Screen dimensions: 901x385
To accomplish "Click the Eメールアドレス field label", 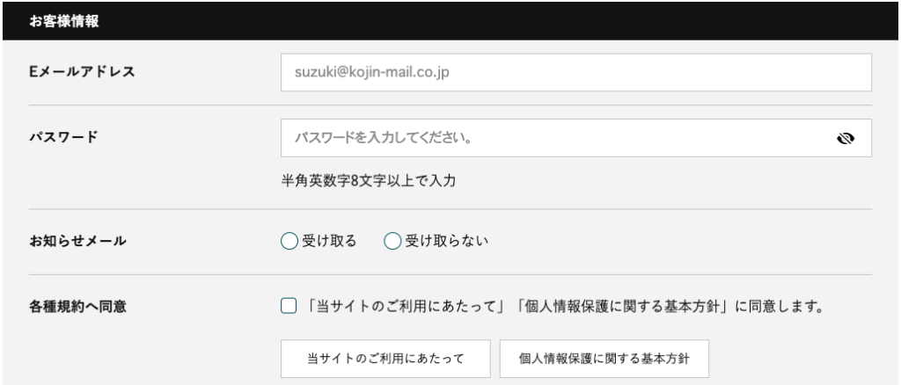I will [x=81, y=72].
